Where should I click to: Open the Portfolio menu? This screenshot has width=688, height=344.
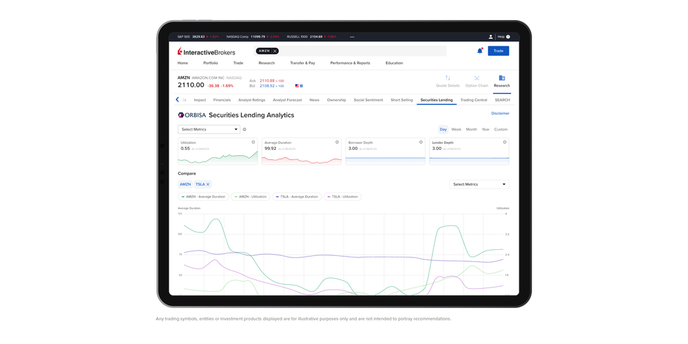pos(210,63)
